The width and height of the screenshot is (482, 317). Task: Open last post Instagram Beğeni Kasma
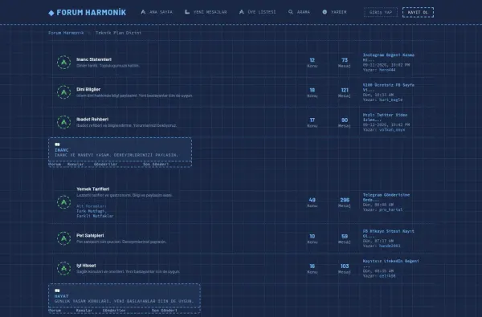pyautogui.click(x=389, y=58)
